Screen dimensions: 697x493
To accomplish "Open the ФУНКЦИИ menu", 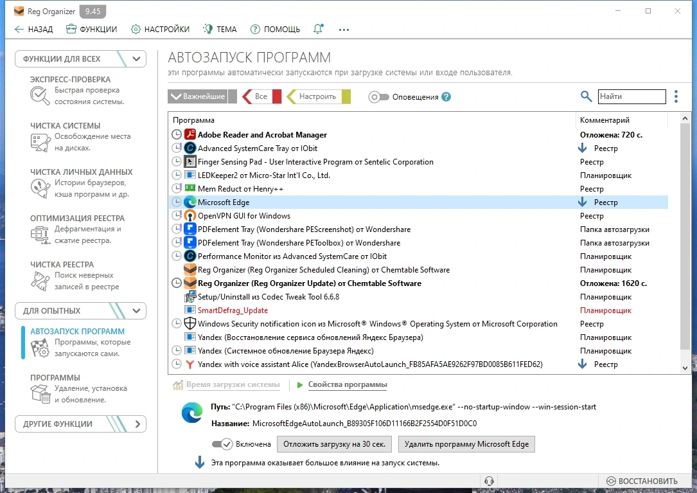I will (x=92, y=30).
